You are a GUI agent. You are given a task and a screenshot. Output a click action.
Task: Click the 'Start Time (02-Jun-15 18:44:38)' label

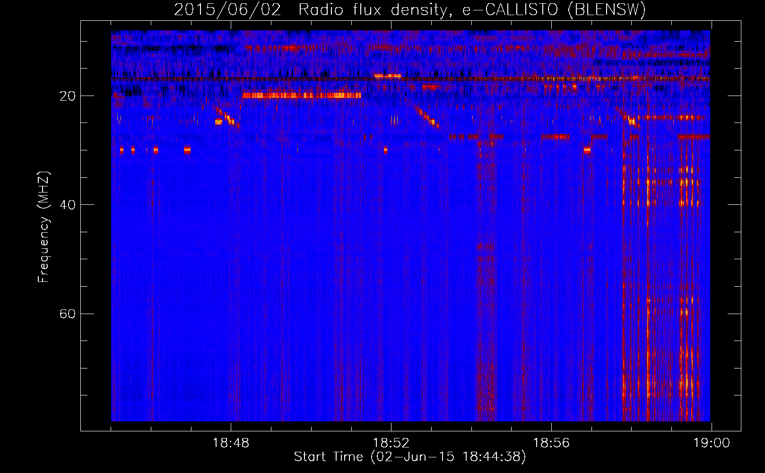coord(410,457)
